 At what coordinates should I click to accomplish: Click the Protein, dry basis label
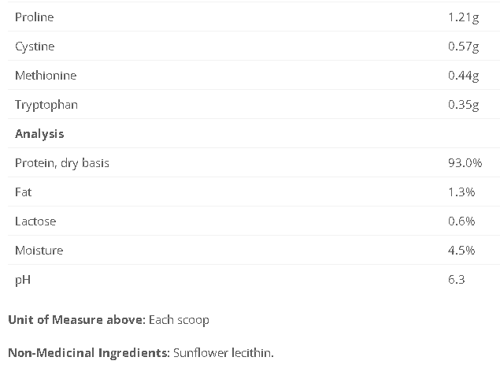62,163
